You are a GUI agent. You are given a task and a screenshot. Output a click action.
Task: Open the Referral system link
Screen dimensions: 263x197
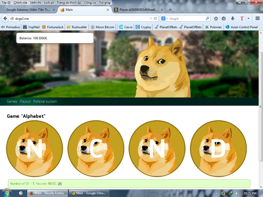[x=45, y=101]
